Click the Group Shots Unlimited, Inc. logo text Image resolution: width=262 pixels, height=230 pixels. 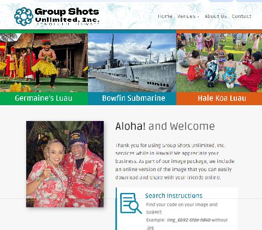(67, 16)
